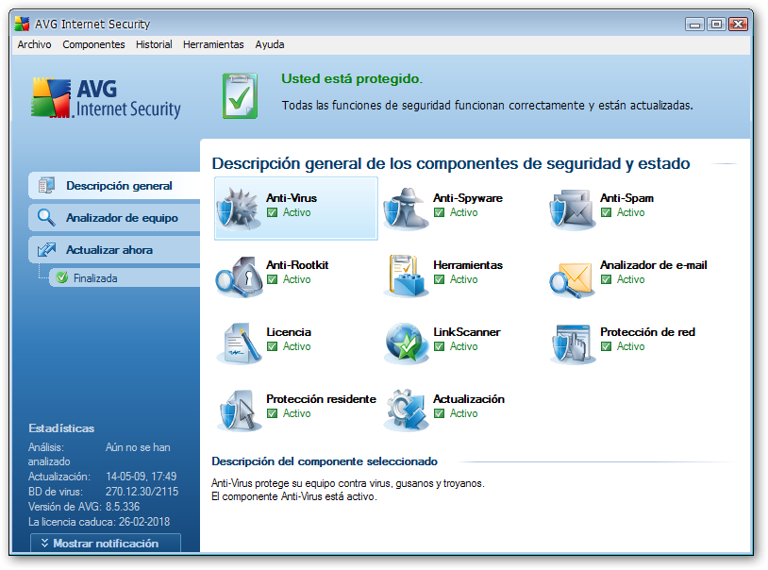Click the Finalizada tree item under Actualizar
The image size is (768, 570).
93,278
